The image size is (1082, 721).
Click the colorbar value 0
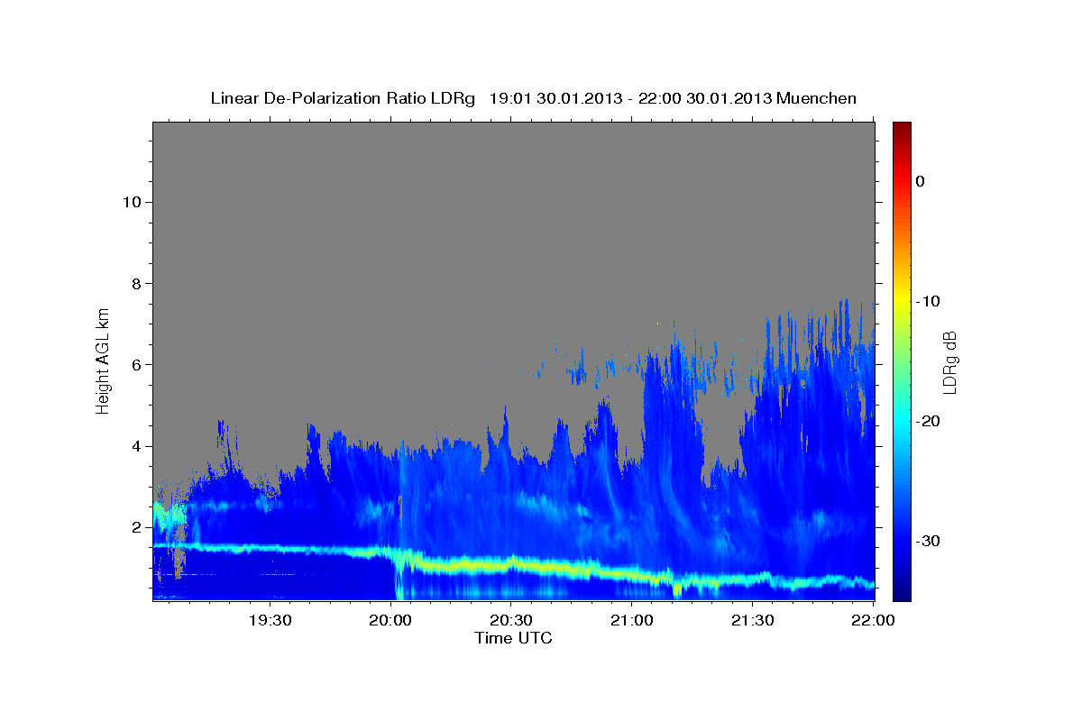tap(920, 181)
